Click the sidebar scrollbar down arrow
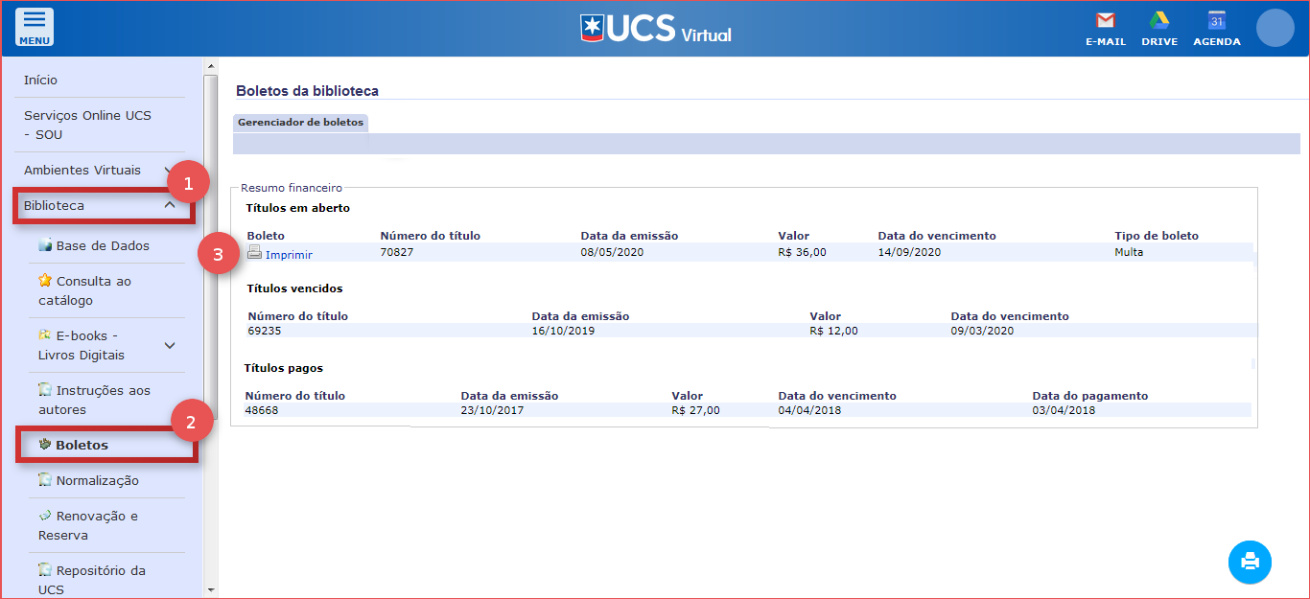 pyautogui.click(x=211, y=590)
